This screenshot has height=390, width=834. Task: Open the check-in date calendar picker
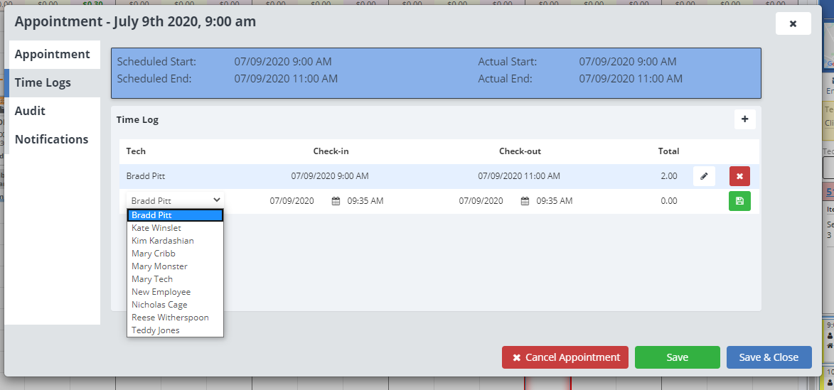tap(336, 201)
